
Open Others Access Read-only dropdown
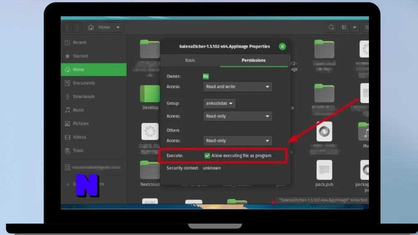[238, 141]
